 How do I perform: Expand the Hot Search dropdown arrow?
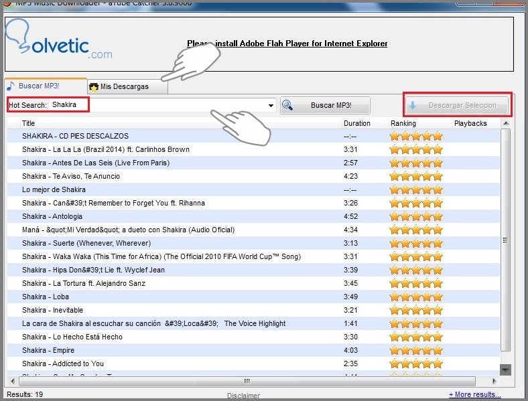271,106
